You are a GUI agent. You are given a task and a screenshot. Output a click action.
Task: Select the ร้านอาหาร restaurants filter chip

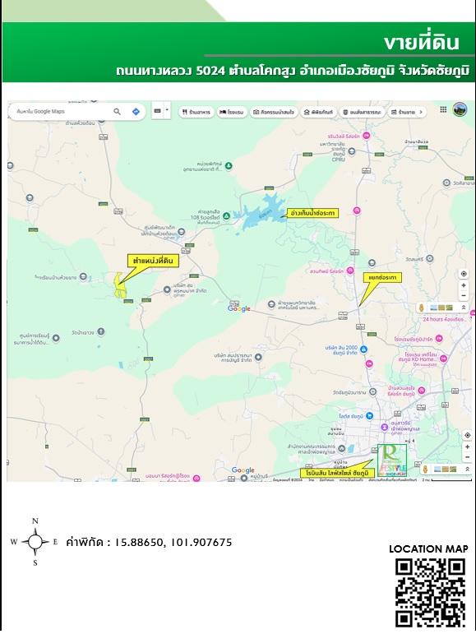pyautogui.click(x=196, y=112)
